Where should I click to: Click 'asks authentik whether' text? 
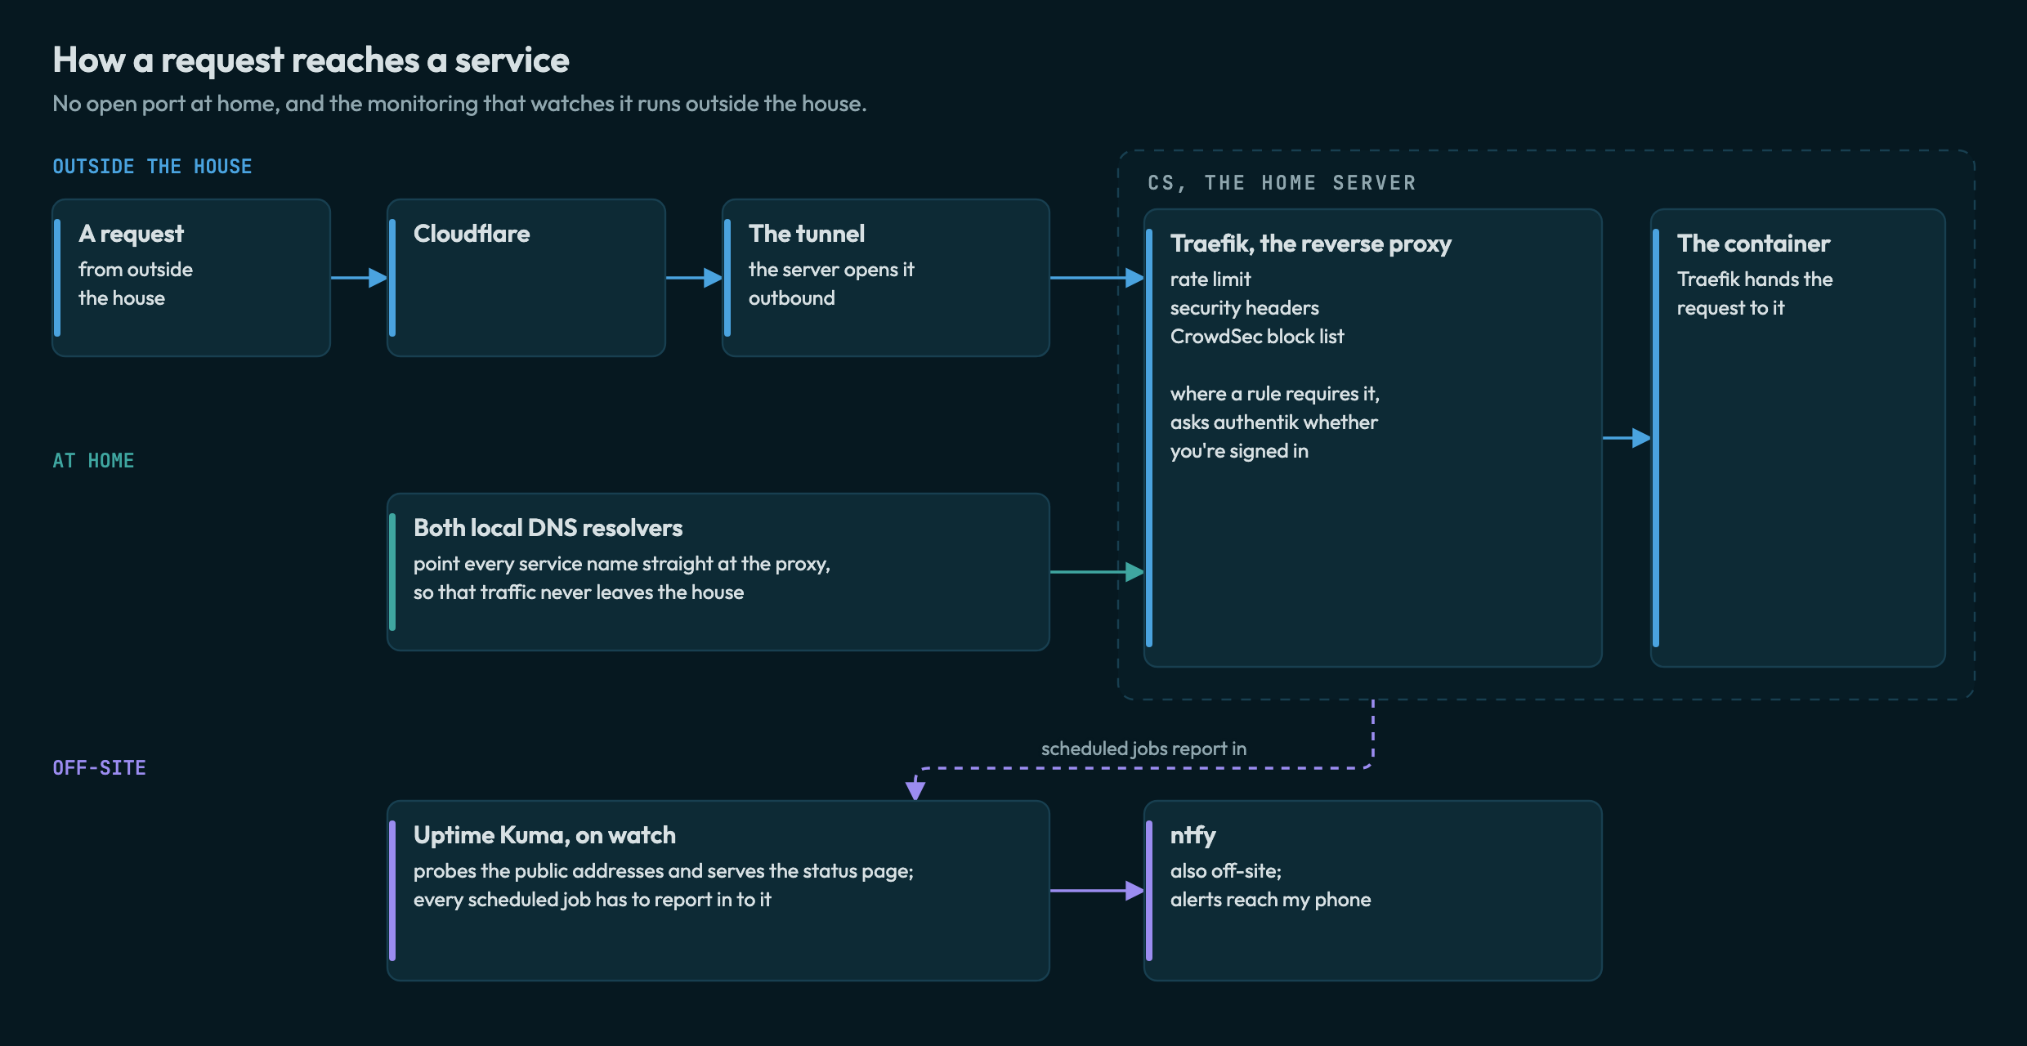click(x=1273, y=422)
